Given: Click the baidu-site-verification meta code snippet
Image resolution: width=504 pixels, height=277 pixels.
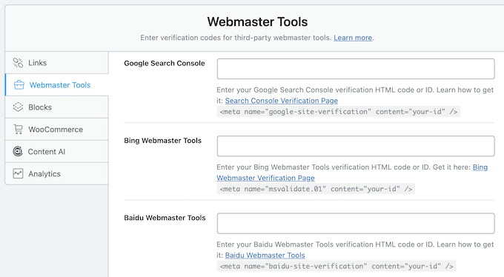Looking at the screenshot, I should [336, 267].
